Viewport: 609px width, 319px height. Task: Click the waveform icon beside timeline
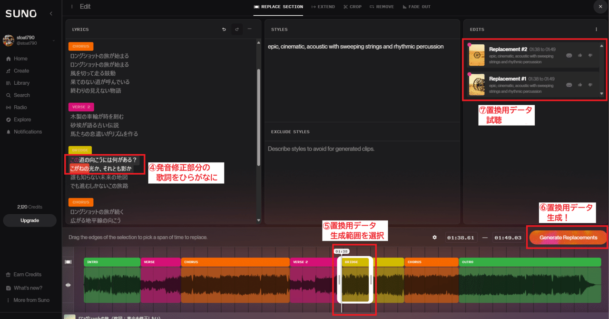pos(68,285)
